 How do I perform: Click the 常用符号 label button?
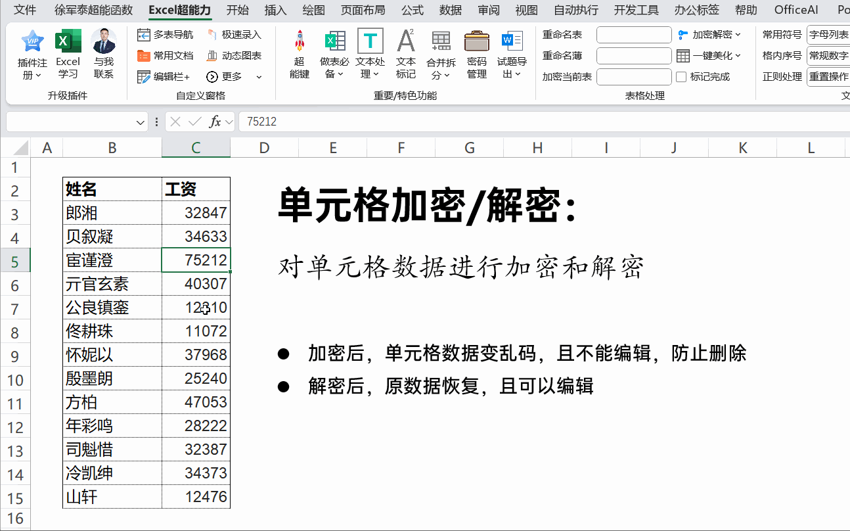pyautogui.click(x=782, y=34)
